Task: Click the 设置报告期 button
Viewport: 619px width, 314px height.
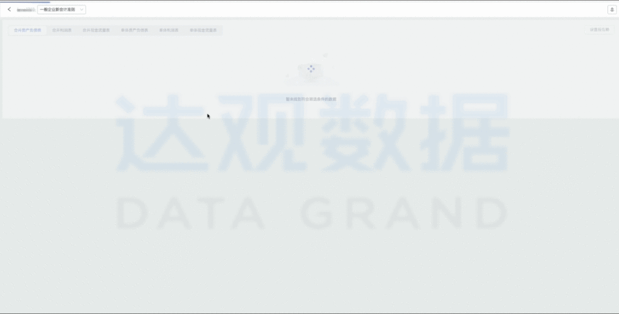Action: pos(599,30)
